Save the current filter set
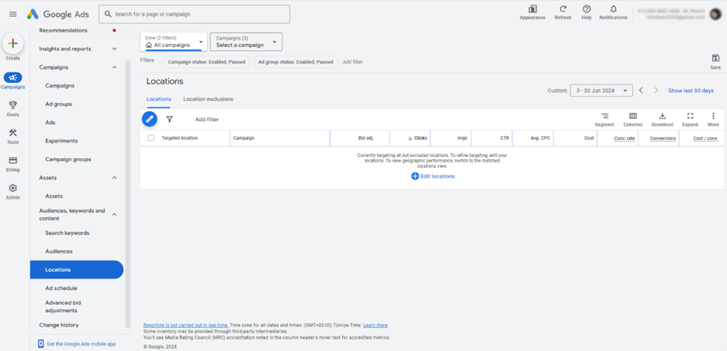This screenshot has width=727, height=351. [715, 58]
